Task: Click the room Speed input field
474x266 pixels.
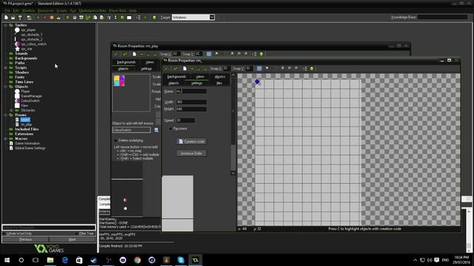Action: [x=185, y=120]
